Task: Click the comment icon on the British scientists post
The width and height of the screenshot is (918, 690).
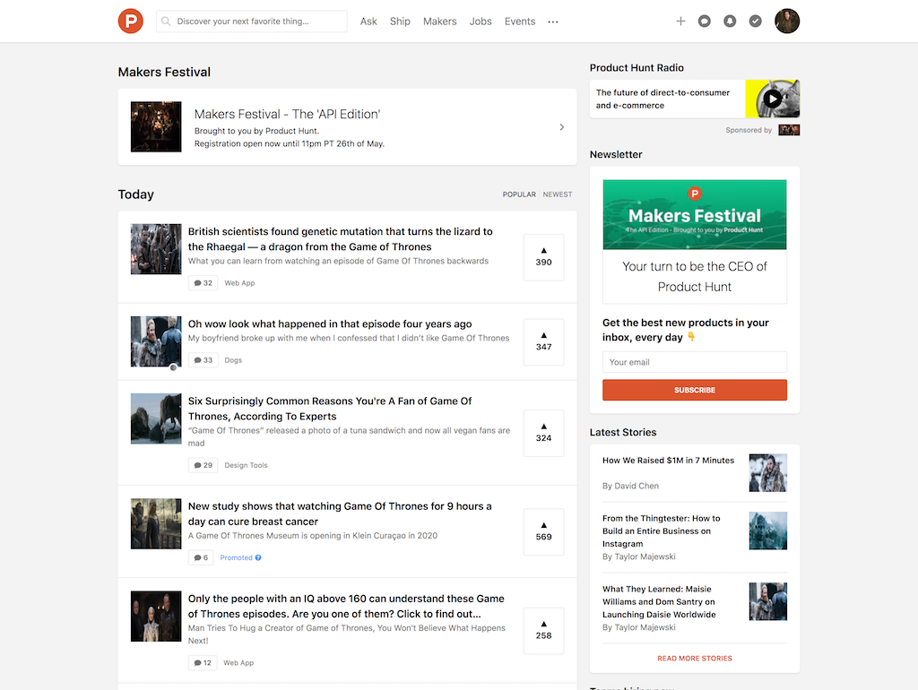Action: (203, 282)
